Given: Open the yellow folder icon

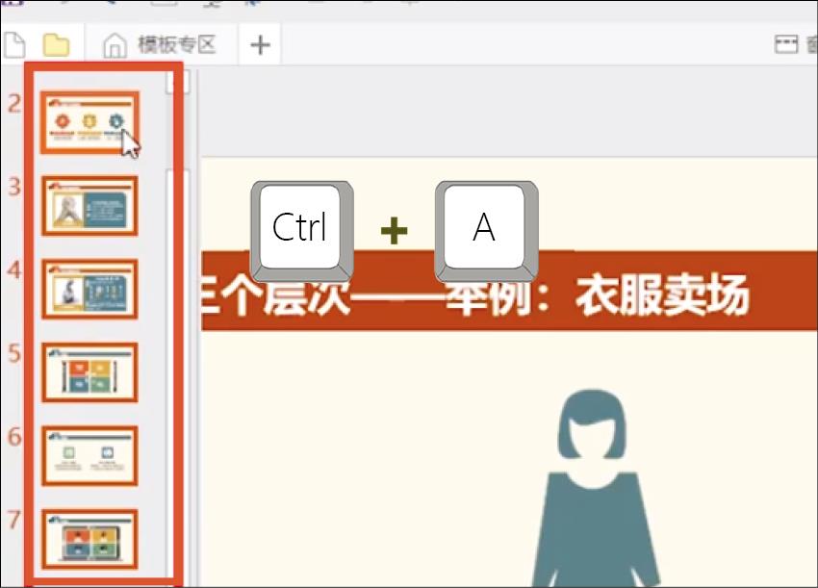Looking at the screenshot, I should click(x=57, y=44).
